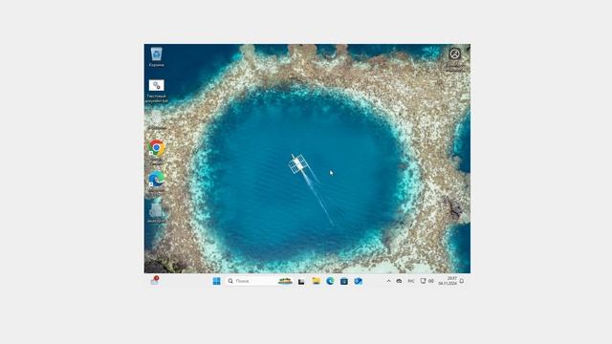The image size is (612, 344).
Task: Select the Google Chrome desktop shortcut
Action: coord(156,152)
